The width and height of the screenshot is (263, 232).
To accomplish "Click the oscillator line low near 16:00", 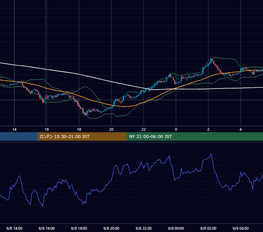I will click(43, 206).
